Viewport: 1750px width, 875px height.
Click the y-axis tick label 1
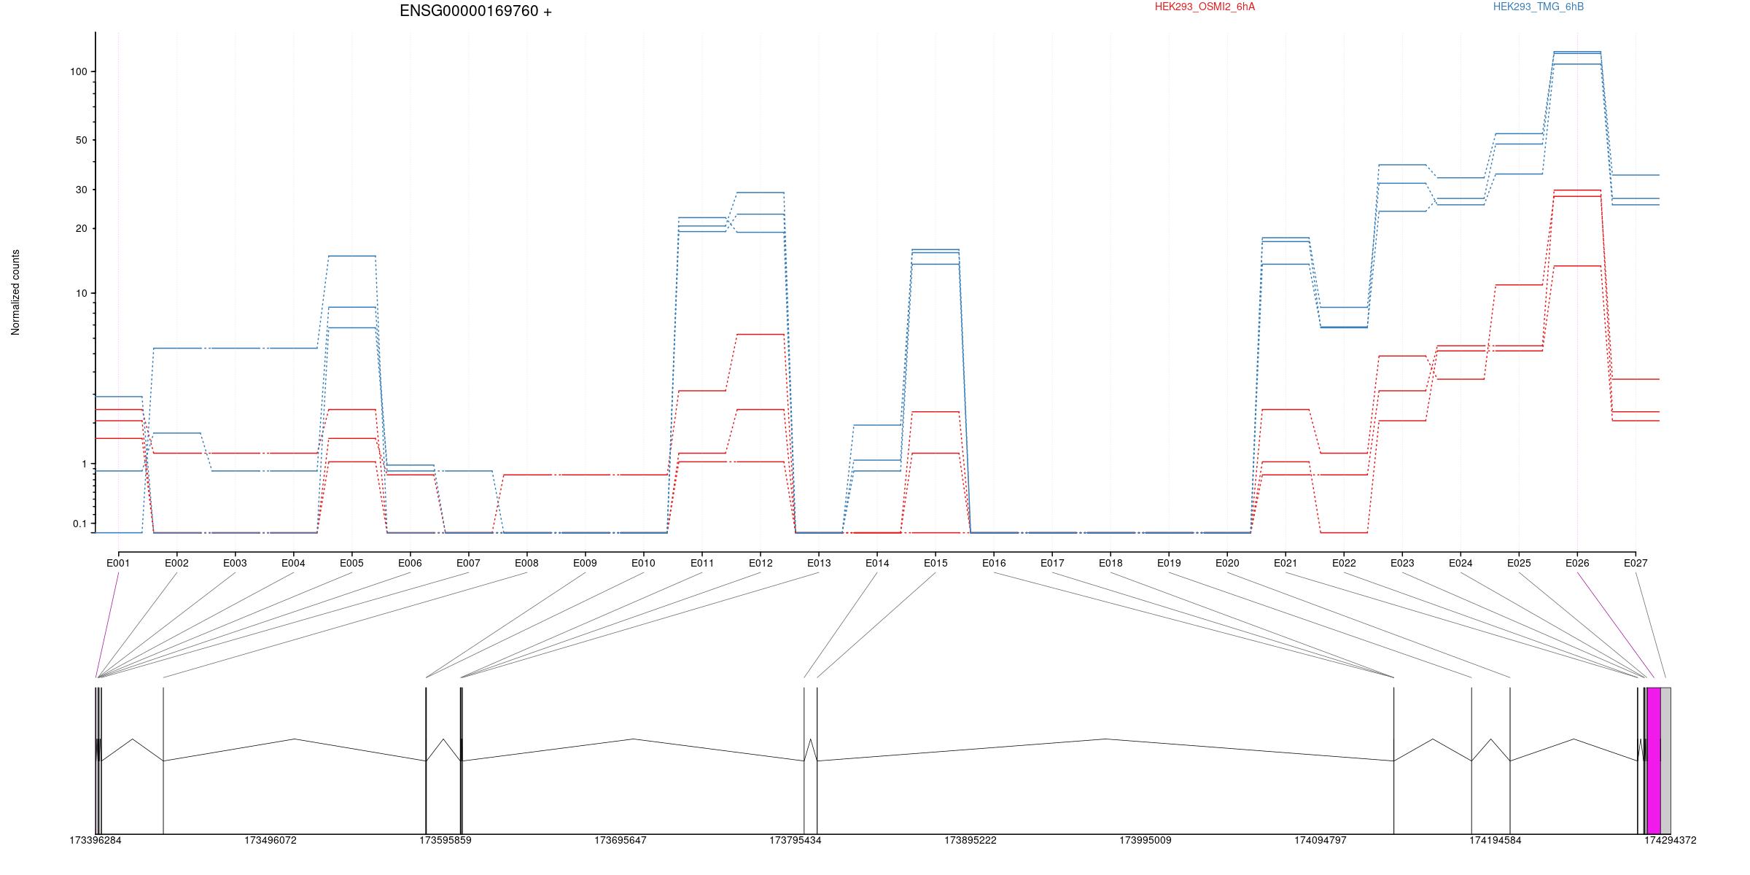click(85, 464)
